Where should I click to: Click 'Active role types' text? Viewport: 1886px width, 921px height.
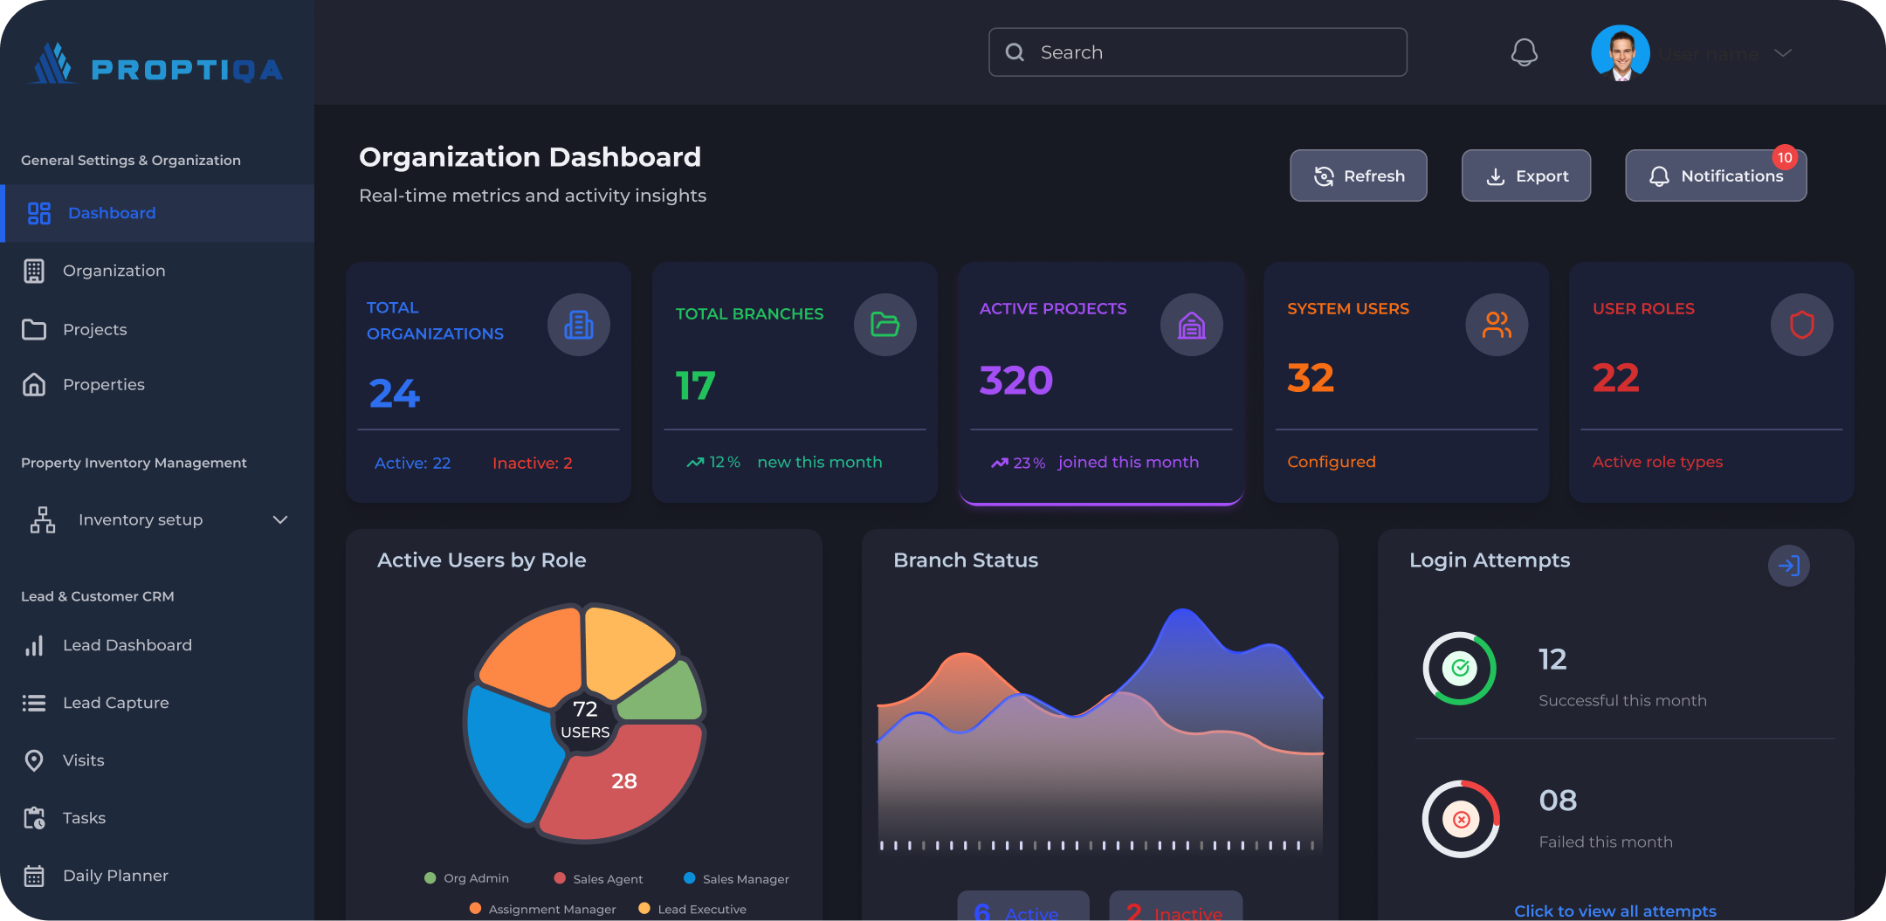coord(1657,462)
